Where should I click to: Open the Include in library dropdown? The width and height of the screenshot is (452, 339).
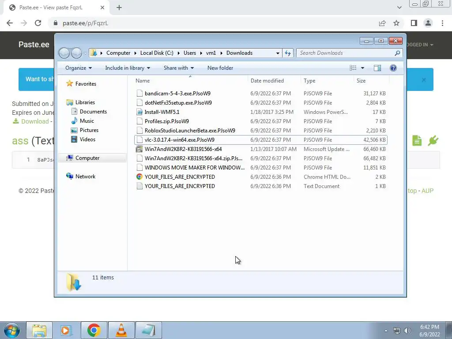tap(128, 68)
